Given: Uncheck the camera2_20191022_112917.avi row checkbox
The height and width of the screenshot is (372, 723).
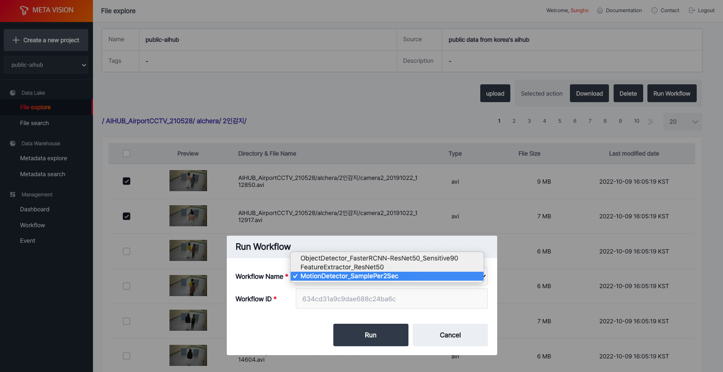Looking at the screenshot, I should pyautogui.click(x=126, y=216).
